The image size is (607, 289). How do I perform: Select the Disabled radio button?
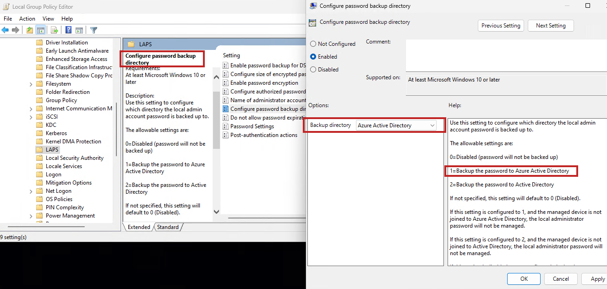point(313,70)
